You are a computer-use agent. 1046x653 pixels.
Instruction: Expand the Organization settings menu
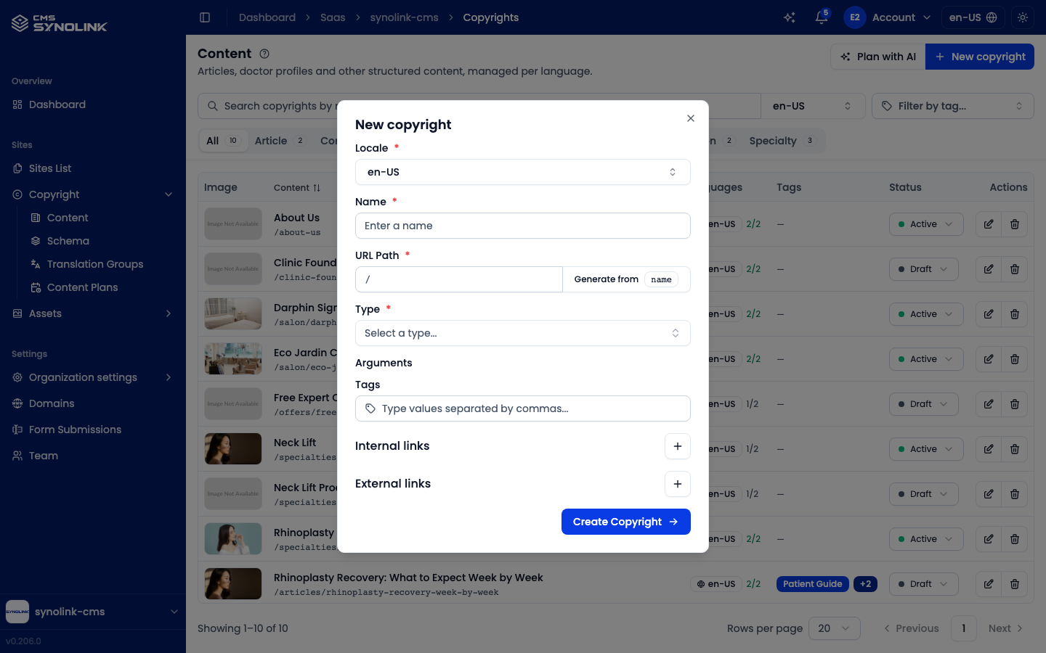coord(93,377)
